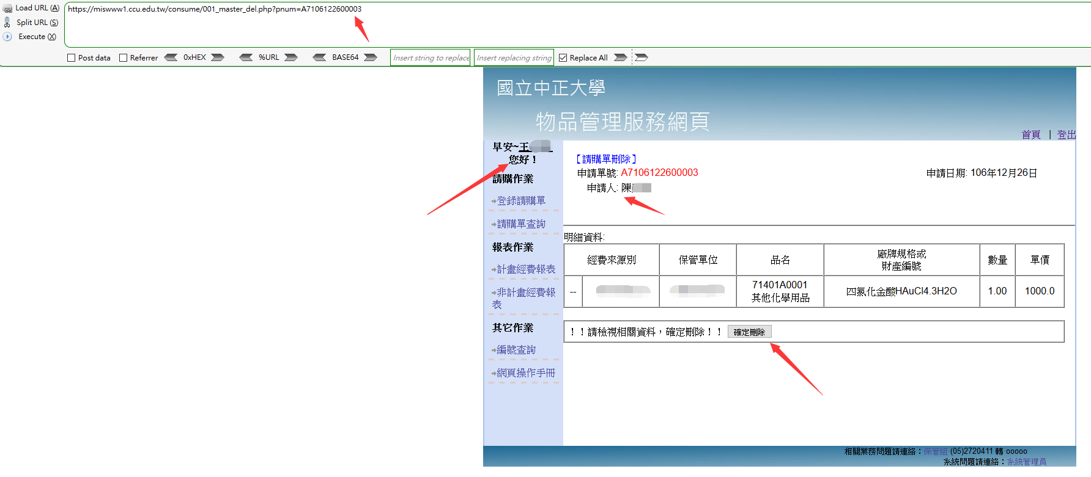This screenshot has height=477, width=1091.
Task: Click the Split URL scissors icon
Action: pyautogui.click(x=7, y=23)
